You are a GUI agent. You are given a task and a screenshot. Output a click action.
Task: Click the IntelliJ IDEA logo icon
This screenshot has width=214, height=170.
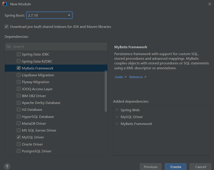[x=5, y=4]
